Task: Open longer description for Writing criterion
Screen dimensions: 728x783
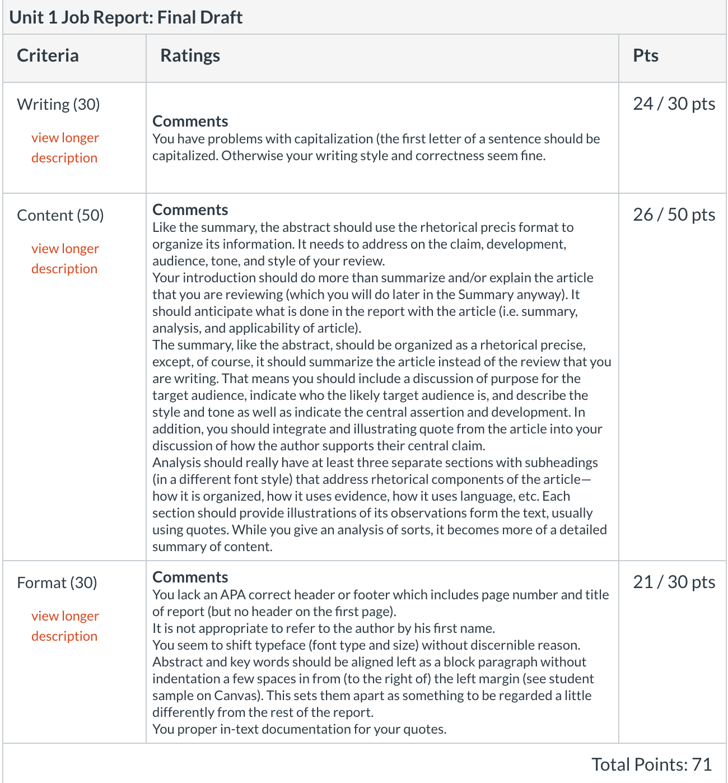Action: [x=65, y=148]
